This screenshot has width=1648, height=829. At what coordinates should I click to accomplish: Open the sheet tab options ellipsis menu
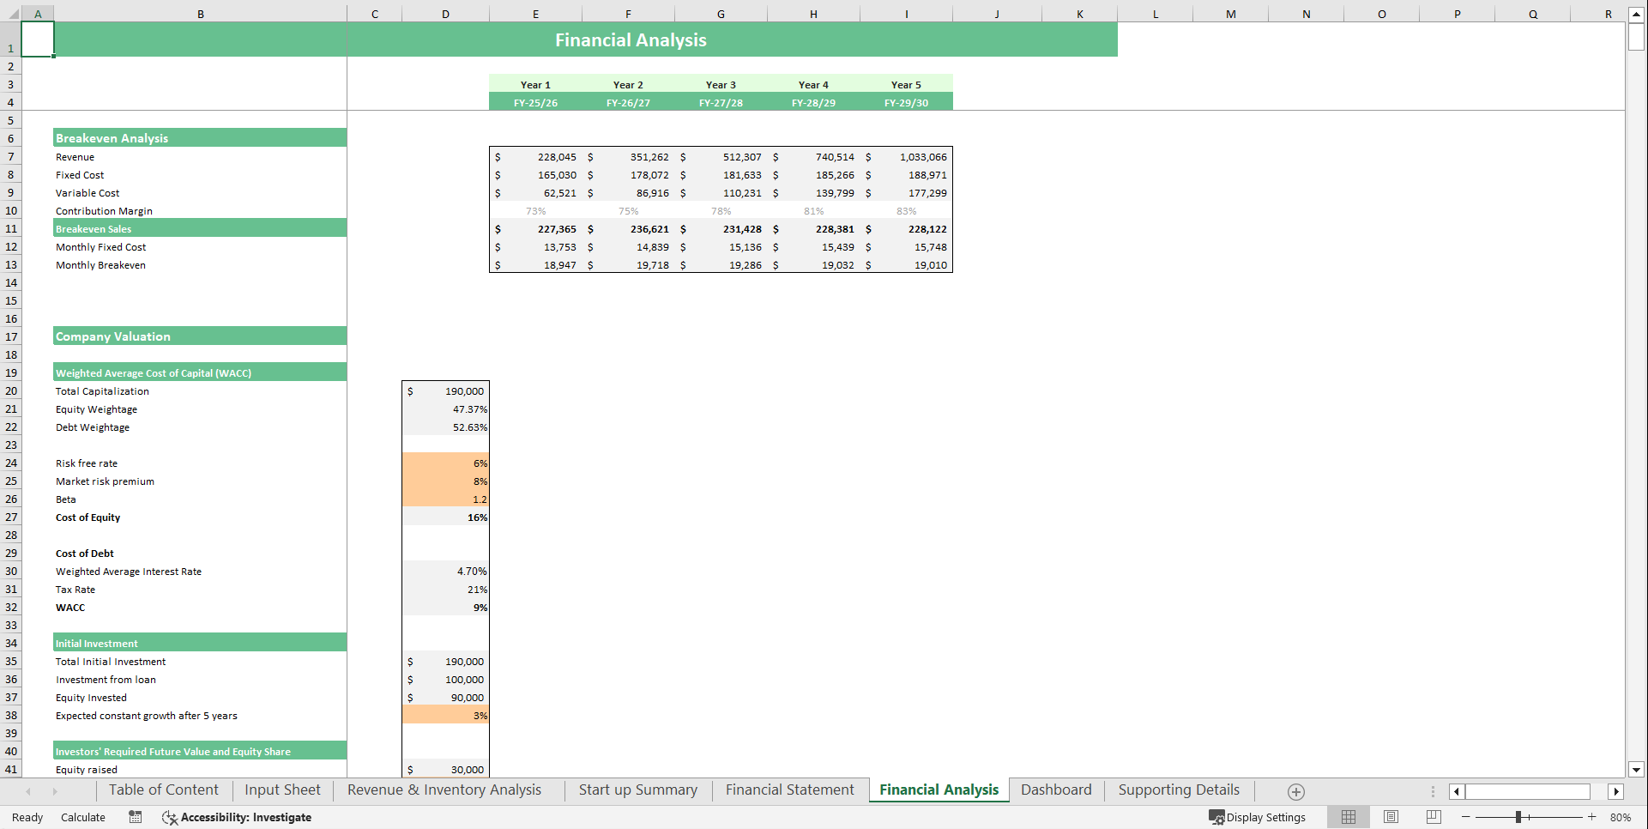[1431, 791]
